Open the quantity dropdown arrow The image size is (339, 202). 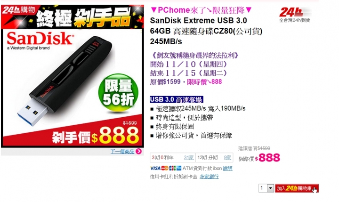[270, 188]
